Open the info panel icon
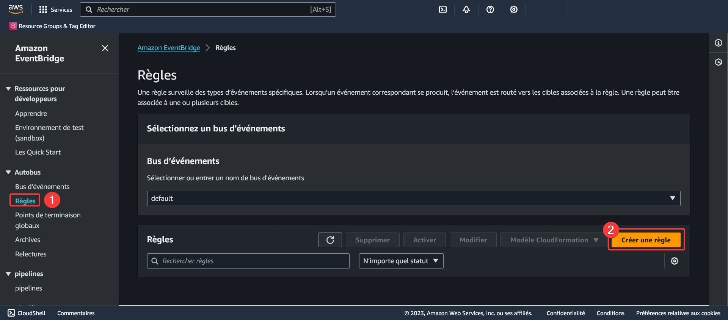This screenshot has width=728, height=320. click(x=719, y=43)
